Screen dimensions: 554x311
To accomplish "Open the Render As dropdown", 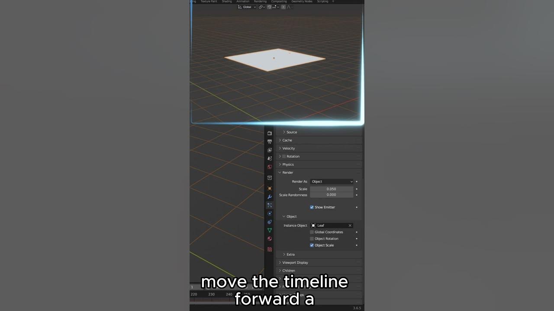I will pos(332,181).
